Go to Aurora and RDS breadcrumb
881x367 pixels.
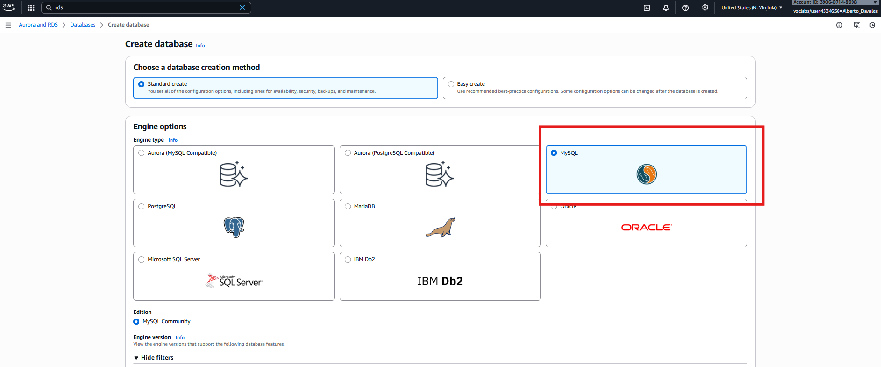[x=38, y=25]
